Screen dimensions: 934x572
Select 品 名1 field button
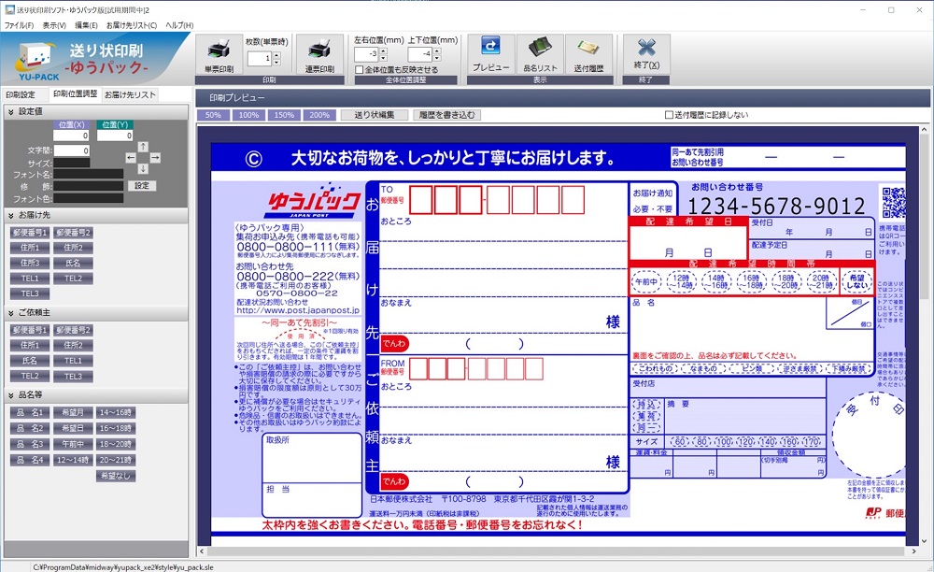click(x=30, y=412)
